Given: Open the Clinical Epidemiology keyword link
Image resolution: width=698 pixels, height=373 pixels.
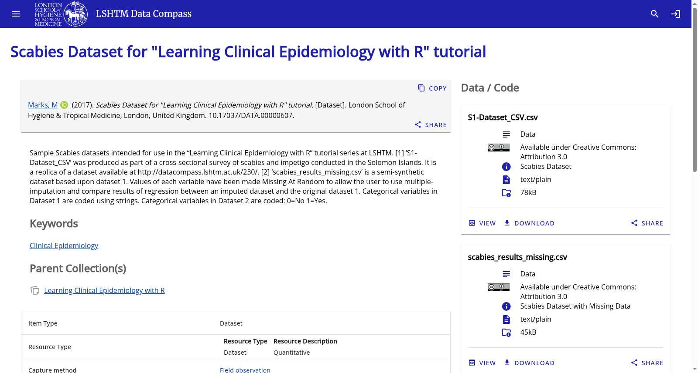Looking at the screenshot, I should coord(64,245).
